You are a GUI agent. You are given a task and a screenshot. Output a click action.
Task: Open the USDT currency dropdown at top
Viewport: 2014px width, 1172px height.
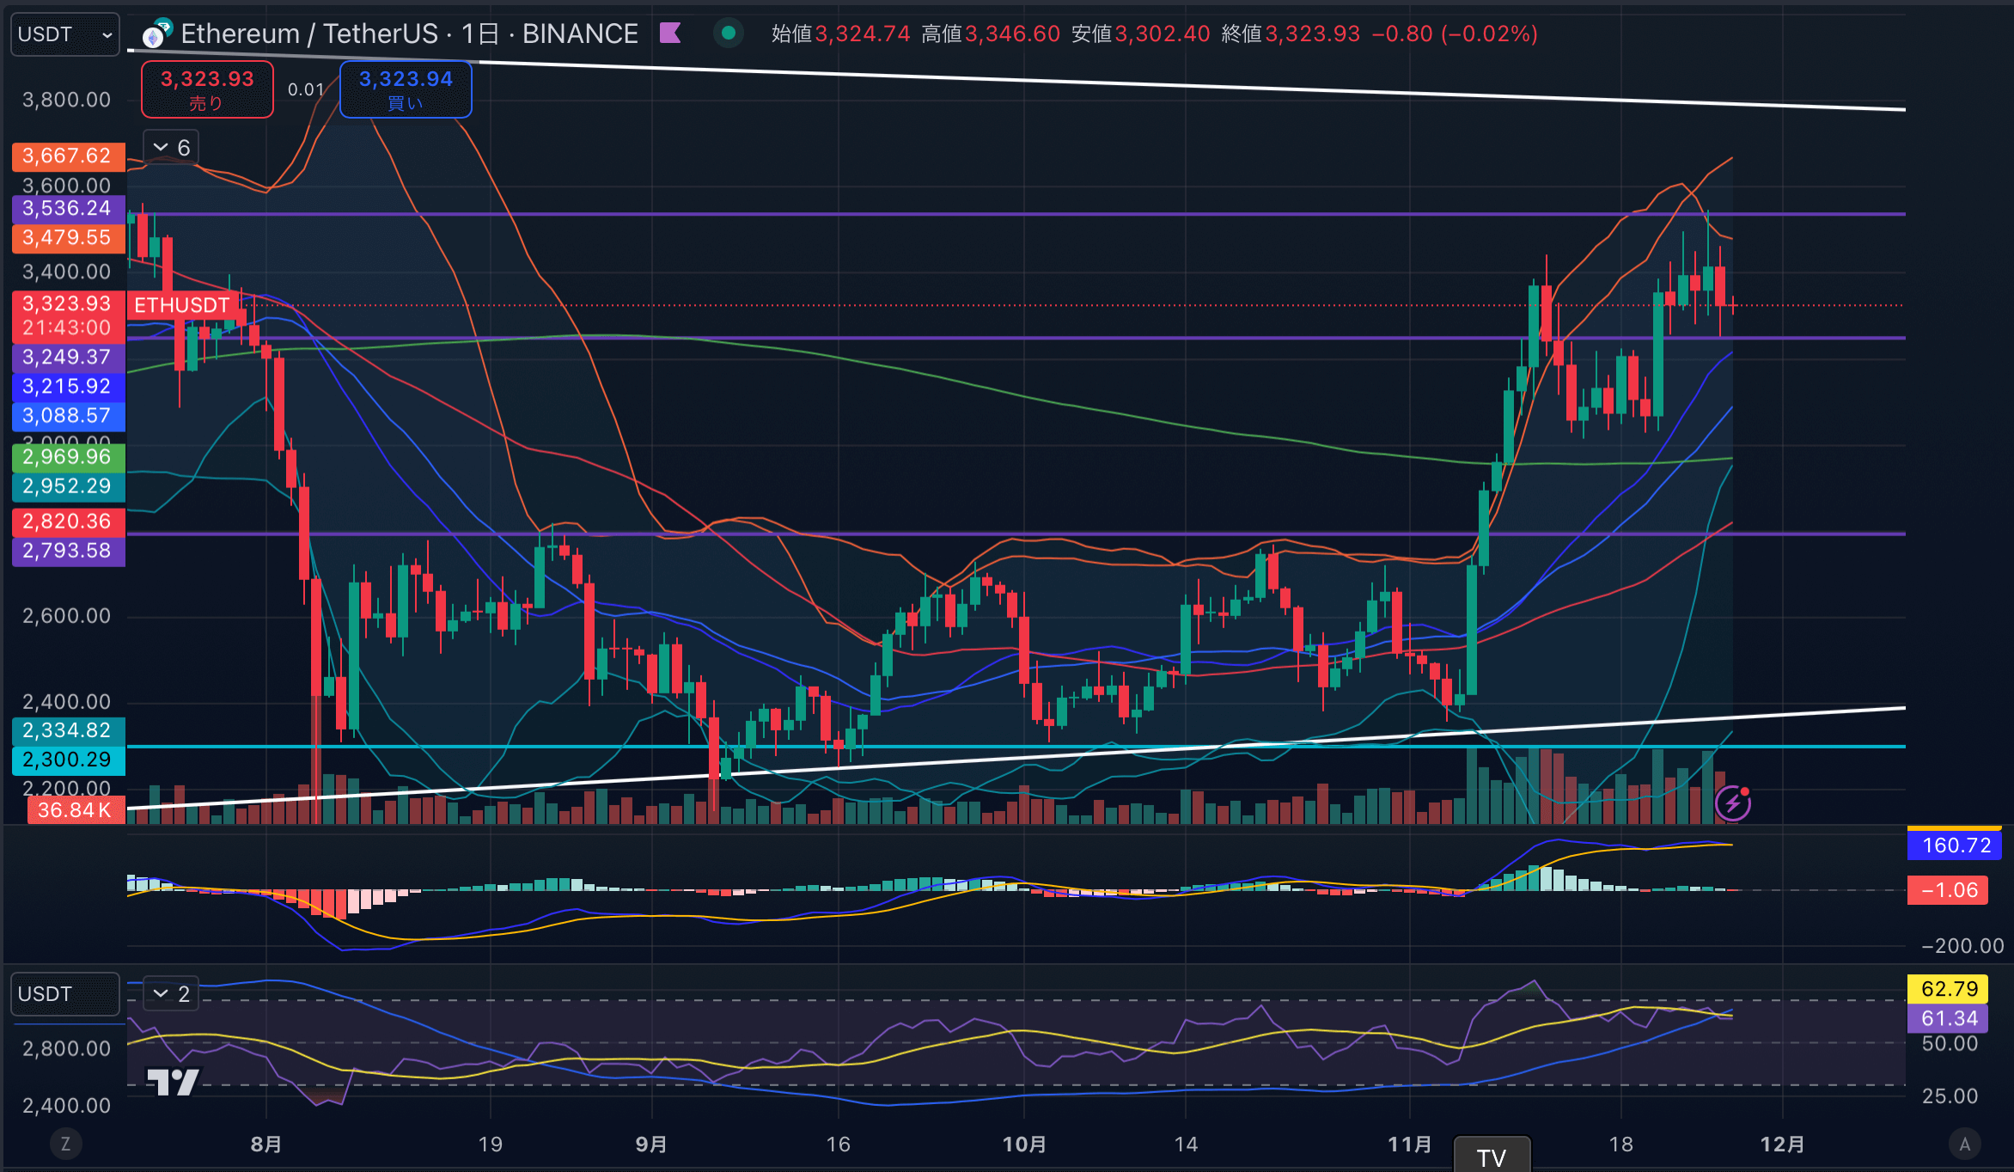[64, 34]
